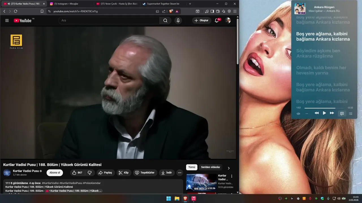362x203 pixels.
Task: Open File Explorer from the taskbar
Action: pyautogui.click(x=177, y=198)
